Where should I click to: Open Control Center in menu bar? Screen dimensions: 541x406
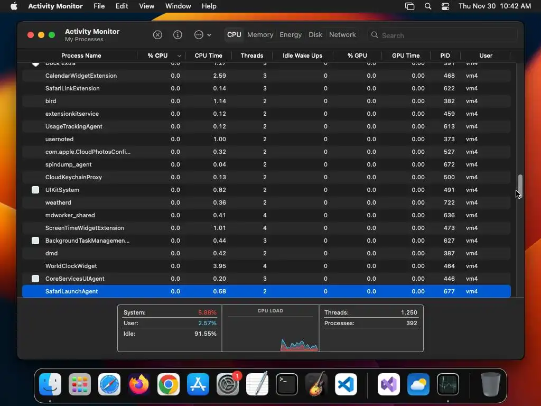click(445, 6)
